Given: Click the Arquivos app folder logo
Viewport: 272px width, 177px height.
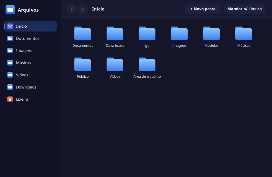Looking at the screenshot, I should pyautogui.click(x=10, y=10).
